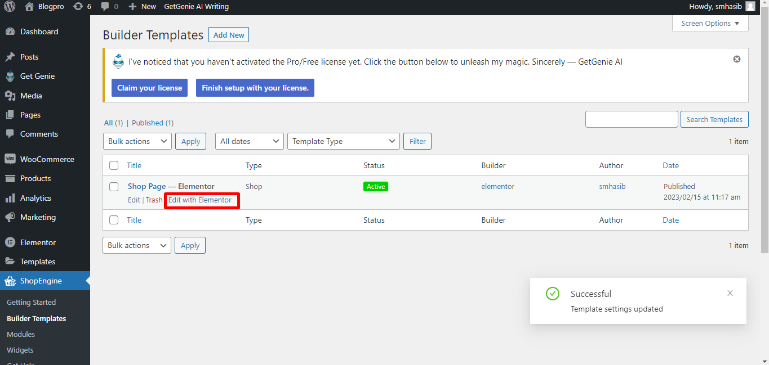Open the Blogpro site home icon

tap(29, 7)
